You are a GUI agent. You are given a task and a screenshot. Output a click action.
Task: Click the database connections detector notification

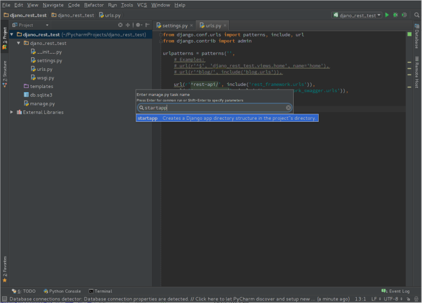pos(179,299)
